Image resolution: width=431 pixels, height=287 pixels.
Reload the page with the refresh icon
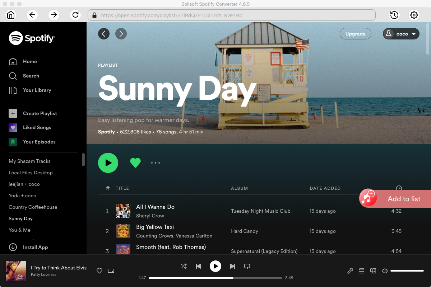click(x=75, y=15)
